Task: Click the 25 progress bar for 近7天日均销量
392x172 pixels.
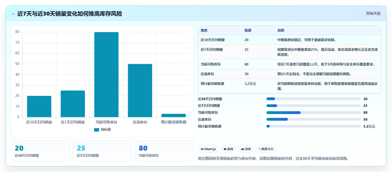Action: coord(313,106)
